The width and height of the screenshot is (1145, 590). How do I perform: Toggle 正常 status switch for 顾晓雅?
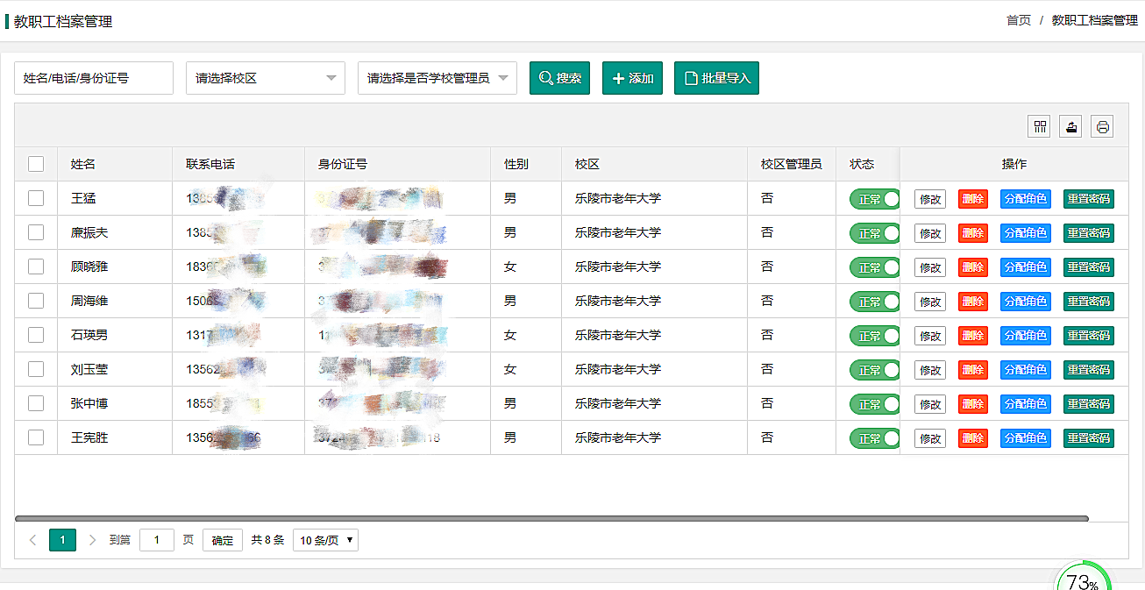(874, 267)
